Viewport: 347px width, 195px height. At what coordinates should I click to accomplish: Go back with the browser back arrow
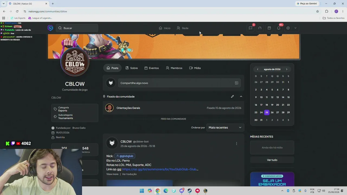(4, 11)
